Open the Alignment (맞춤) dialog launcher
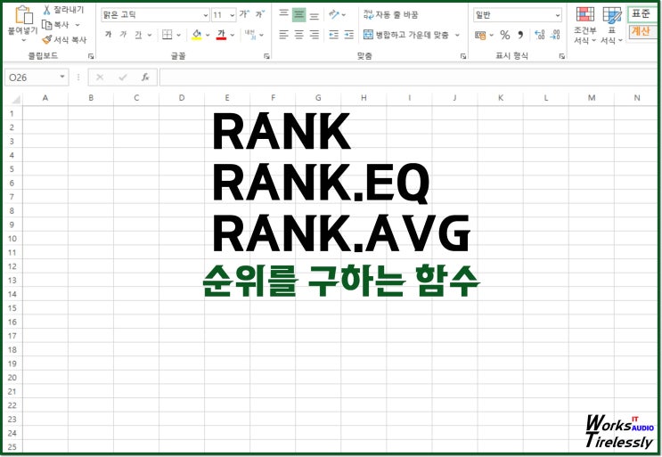Image resolution: width=662 pixels, height=457 pixels. (x=463, y=56)
